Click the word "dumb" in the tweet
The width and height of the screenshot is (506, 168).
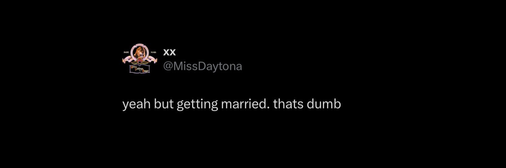324,104
